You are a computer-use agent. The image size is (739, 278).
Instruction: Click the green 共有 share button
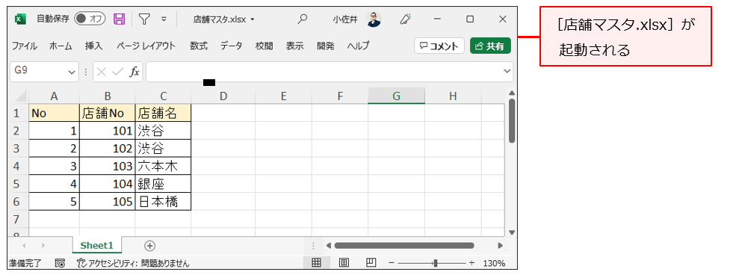[490, 46]
